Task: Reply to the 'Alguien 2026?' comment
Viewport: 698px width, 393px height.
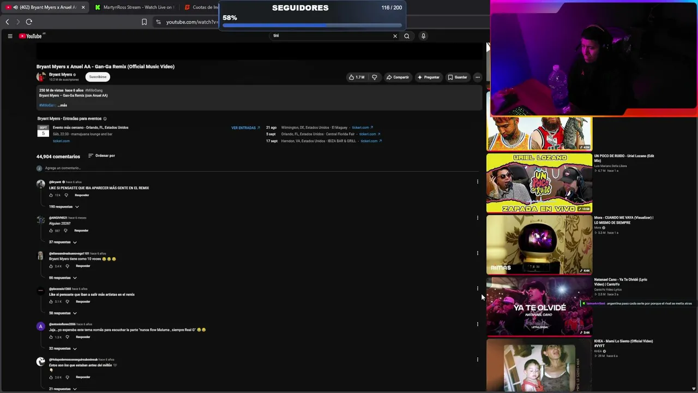Action: (81, 231)
